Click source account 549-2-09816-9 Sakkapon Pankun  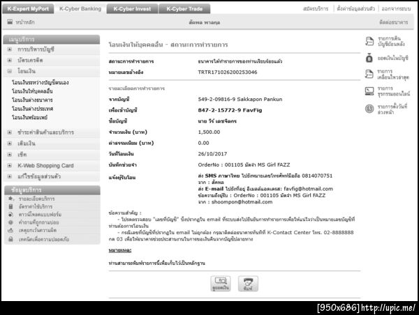[240, 99]
